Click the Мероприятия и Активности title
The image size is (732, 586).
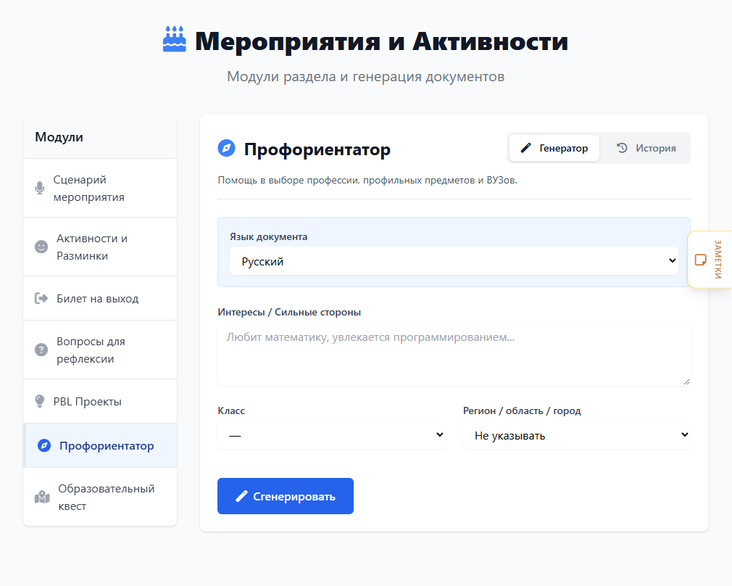381,41
